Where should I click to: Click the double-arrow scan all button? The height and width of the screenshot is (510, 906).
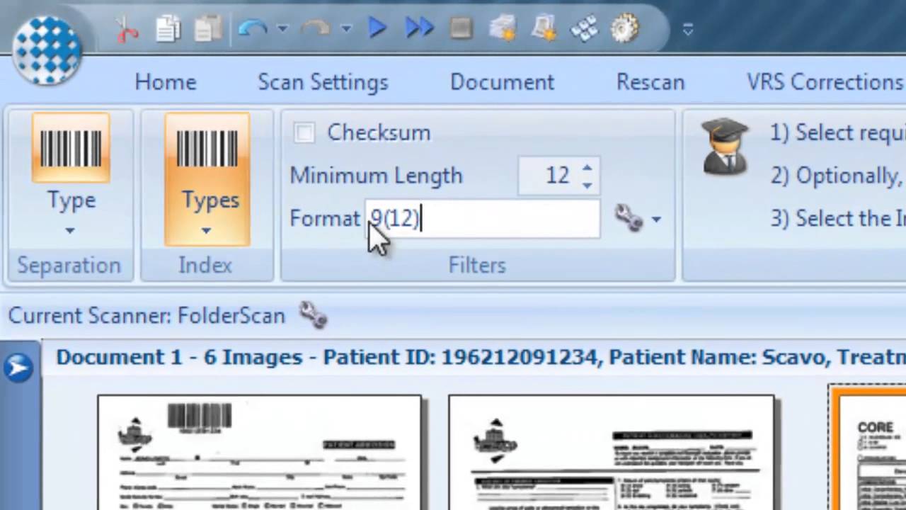[x=420, y=28]
